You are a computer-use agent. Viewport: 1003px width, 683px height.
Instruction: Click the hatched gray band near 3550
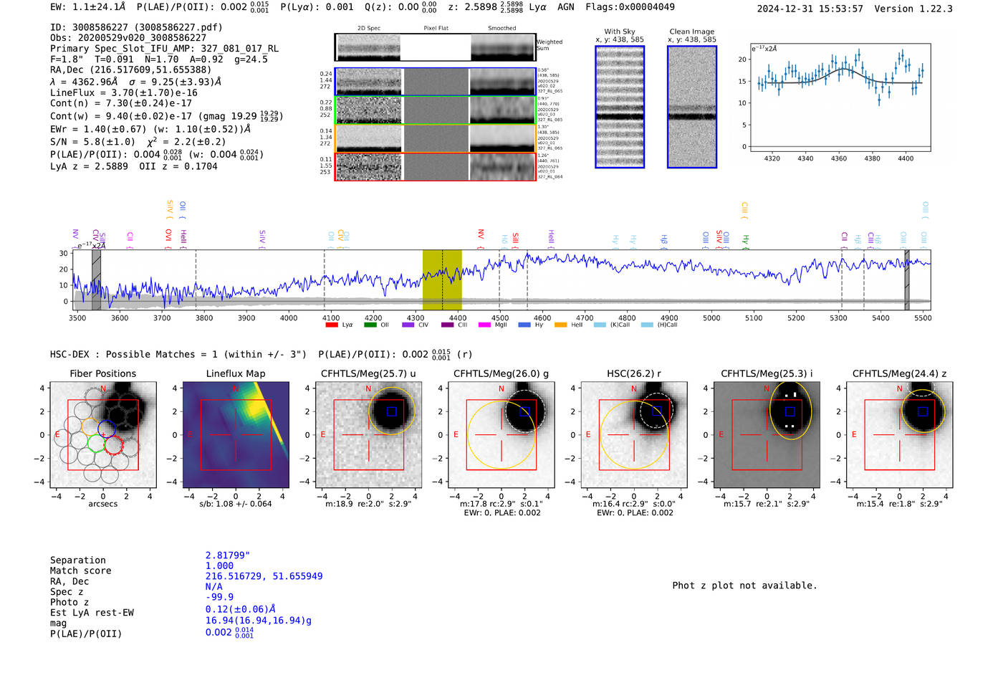click(97, 280)
